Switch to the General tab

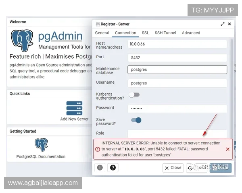coord(102,33)
